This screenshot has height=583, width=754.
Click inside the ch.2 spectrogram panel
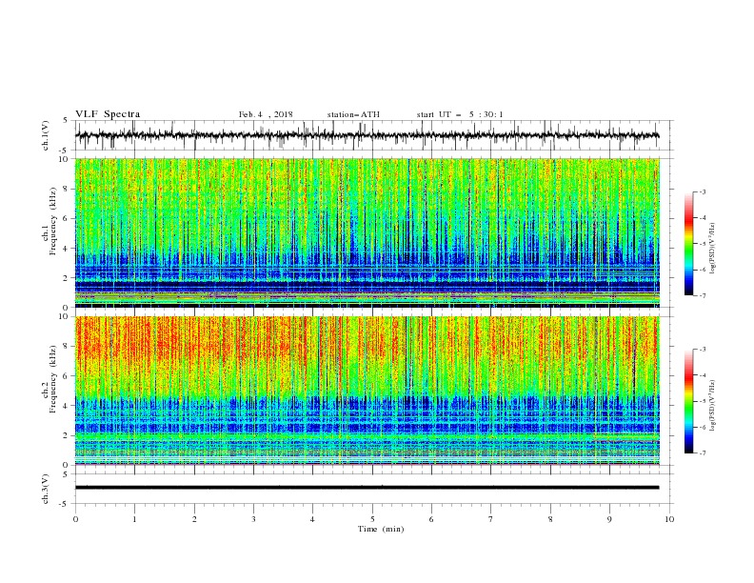(367, 391)
